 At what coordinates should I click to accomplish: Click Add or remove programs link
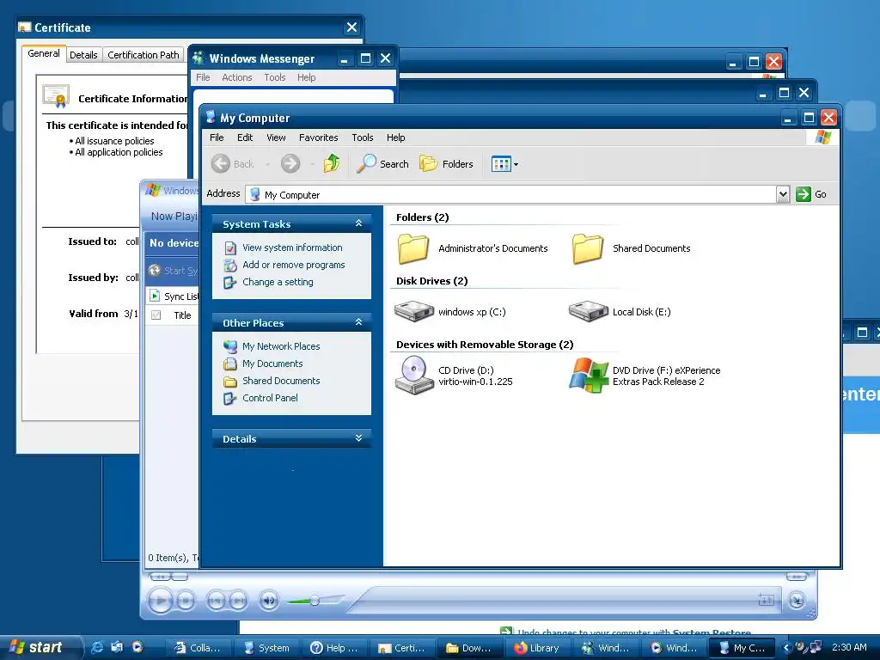(294, 265)
